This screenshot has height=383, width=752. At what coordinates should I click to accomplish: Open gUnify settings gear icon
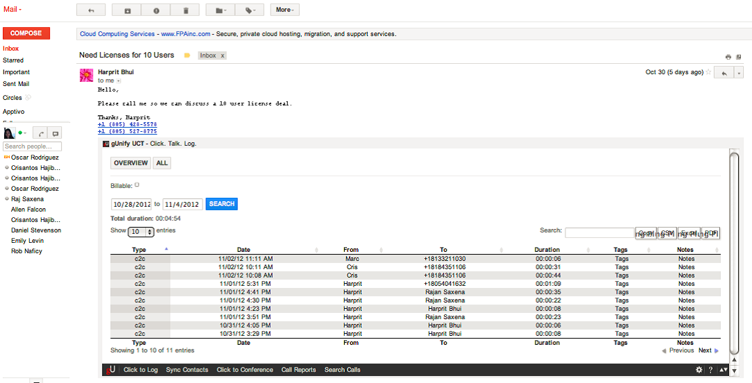click(699, 370)
